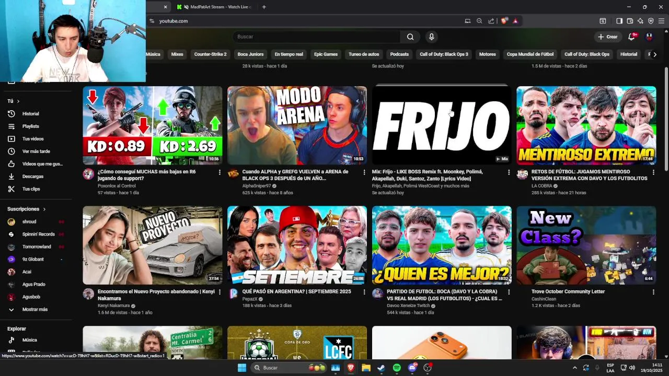Select the 'Counter-Strike 2' chip
Screen dimensions: 669x376
(210, 54)
